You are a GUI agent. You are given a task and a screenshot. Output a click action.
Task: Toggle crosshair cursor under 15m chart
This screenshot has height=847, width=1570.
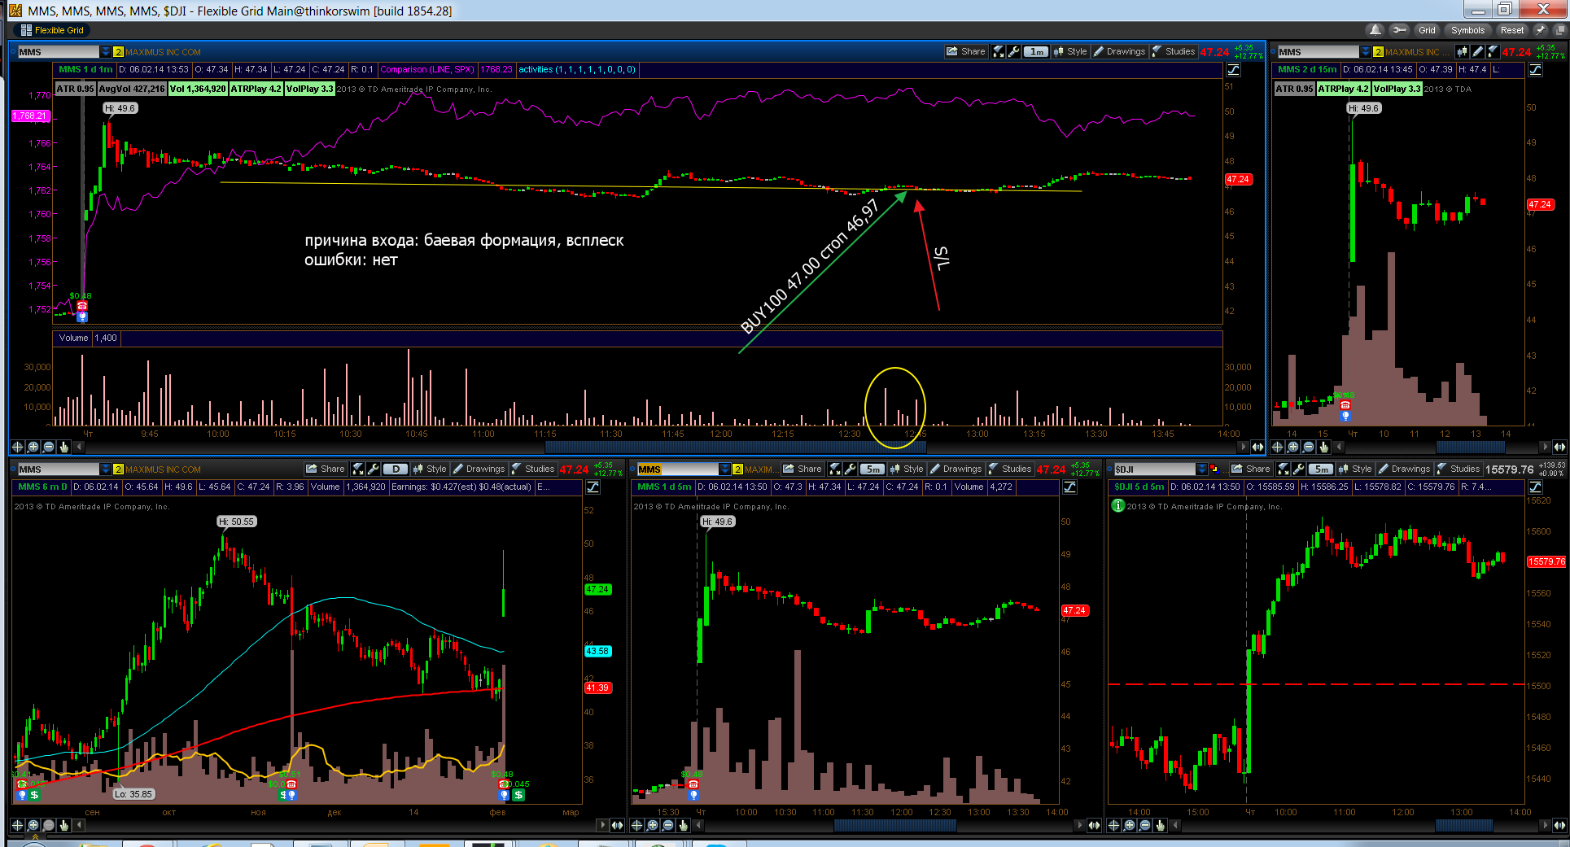pyautogui.click(x=1277, y=447)
